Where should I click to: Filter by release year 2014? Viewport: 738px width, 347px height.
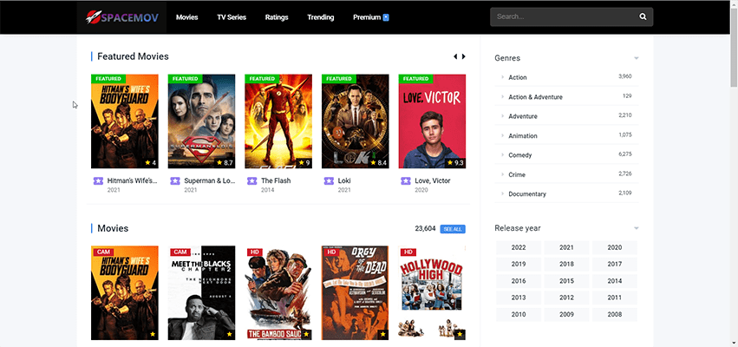[x=614, y=281]
